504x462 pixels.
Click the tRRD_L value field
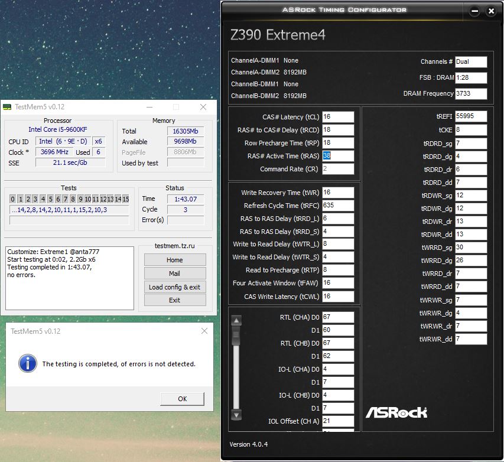[x=338, y=219]
